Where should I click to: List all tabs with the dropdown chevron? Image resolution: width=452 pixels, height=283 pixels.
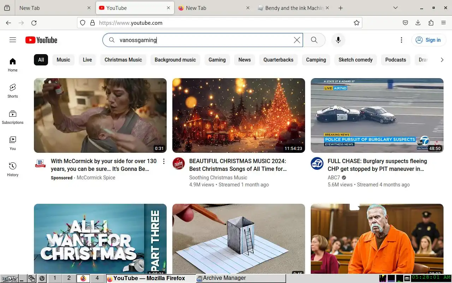click(x=395, y=8)
